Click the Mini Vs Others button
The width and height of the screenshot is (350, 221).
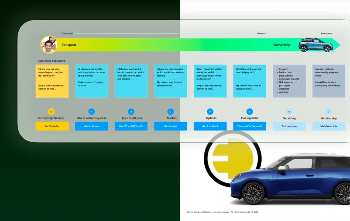(x=91, y=126)
